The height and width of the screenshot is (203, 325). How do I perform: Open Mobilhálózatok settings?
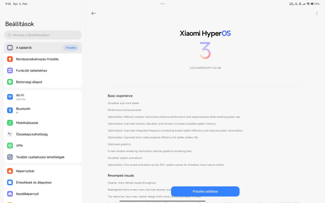click(43, 123)
